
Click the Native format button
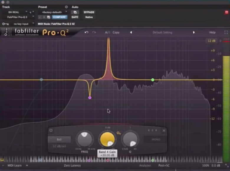[x=89, y=17]
